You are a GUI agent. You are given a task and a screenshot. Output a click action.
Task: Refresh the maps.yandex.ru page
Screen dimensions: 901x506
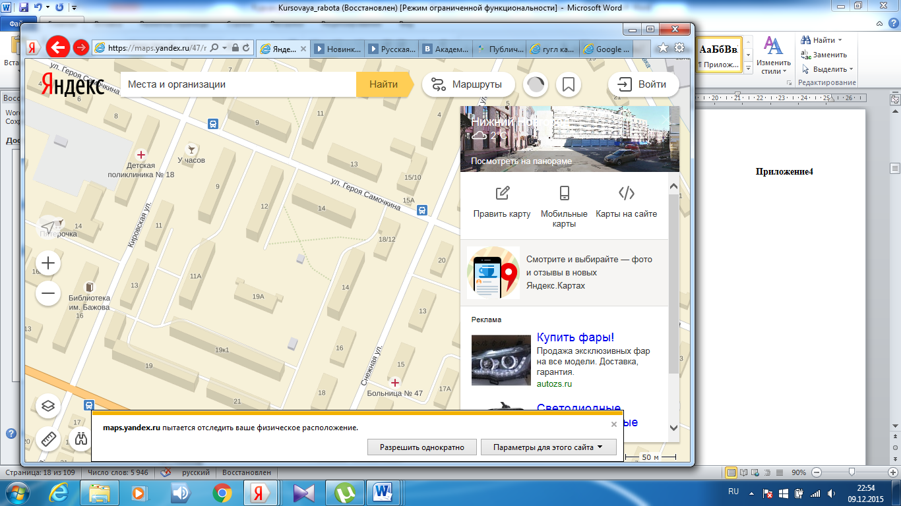click(246, 48)
